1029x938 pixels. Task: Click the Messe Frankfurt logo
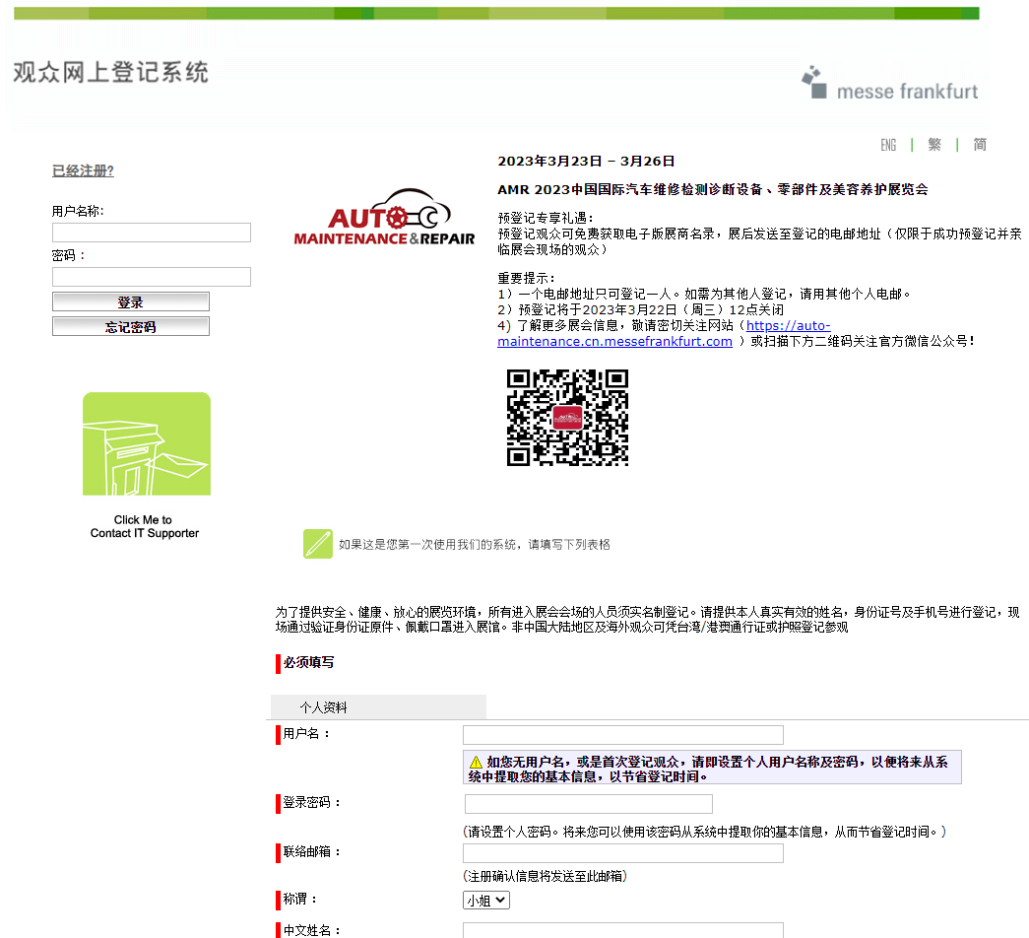889,84
